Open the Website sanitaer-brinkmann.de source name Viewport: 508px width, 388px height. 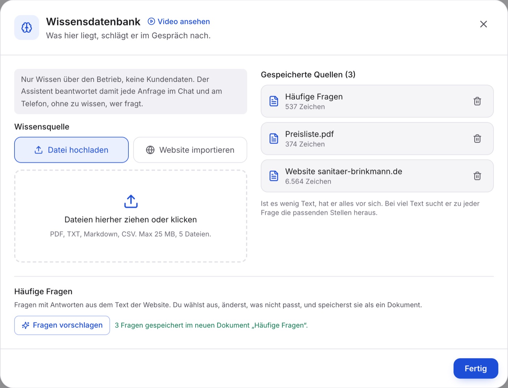[x=344, y=172]
